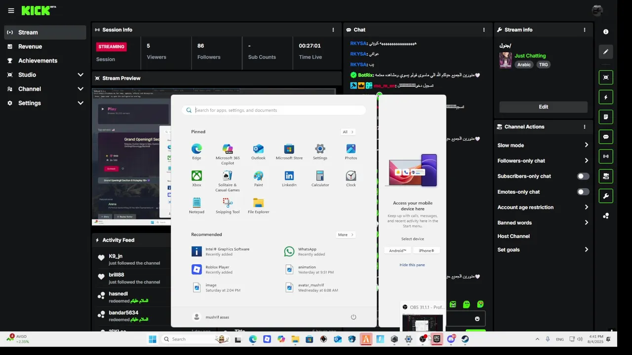Launch Microsoft 365 Copilot from pinned apps
The image size is (632, 355).
pyautogui.click(x=228, y=154)
